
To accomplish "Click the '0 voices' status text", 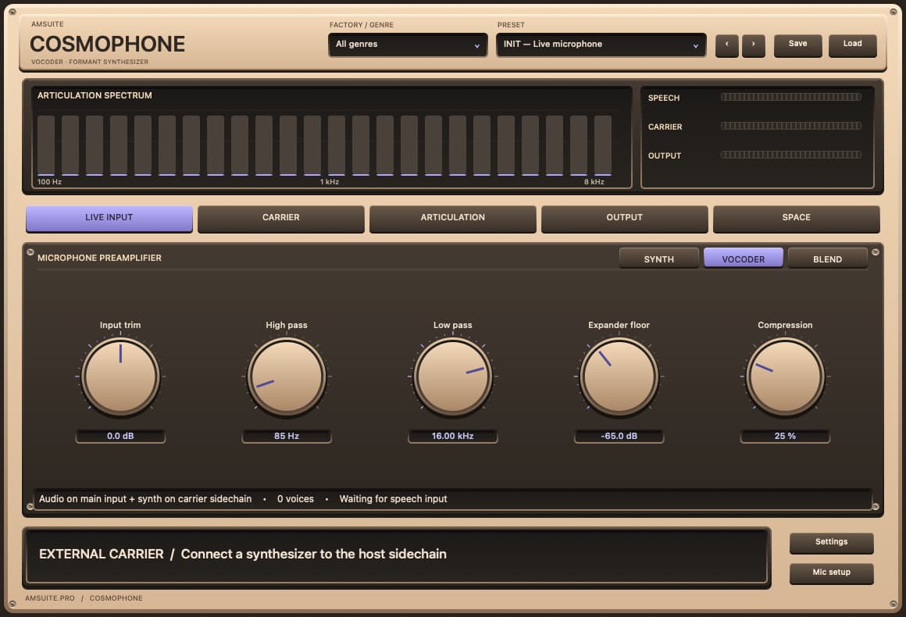I will [295, 499].
